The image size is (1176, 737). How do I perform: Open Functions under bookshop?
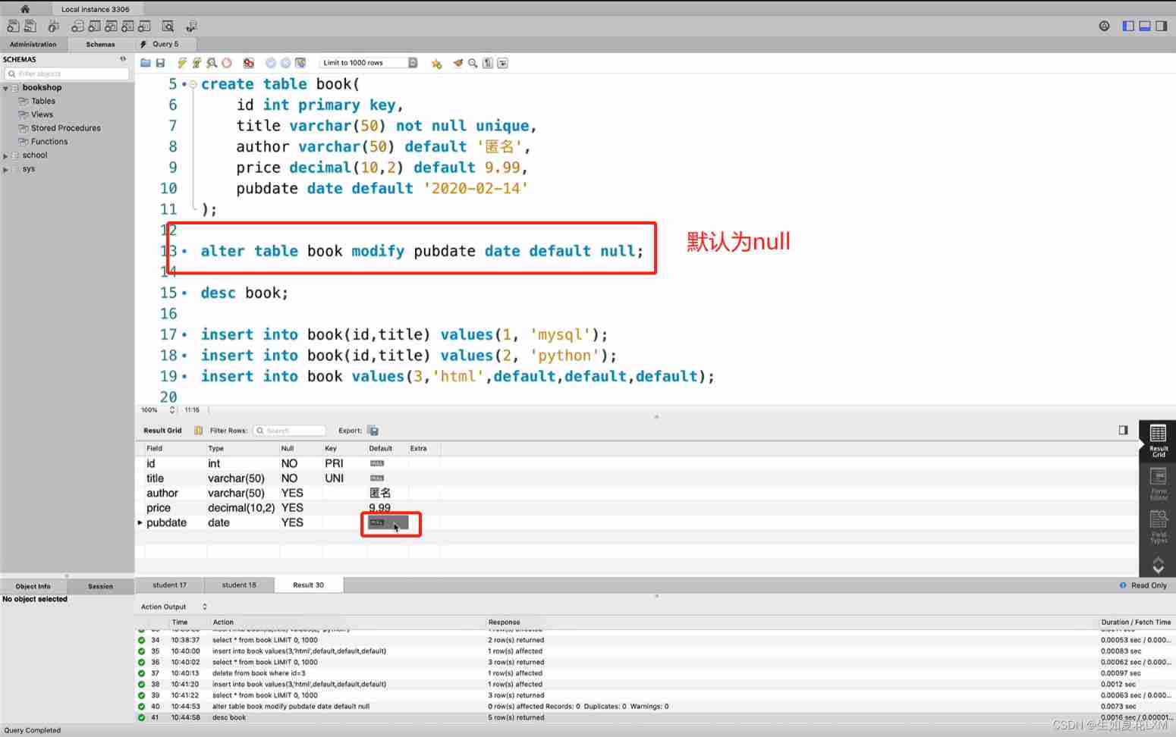(49, 142)
